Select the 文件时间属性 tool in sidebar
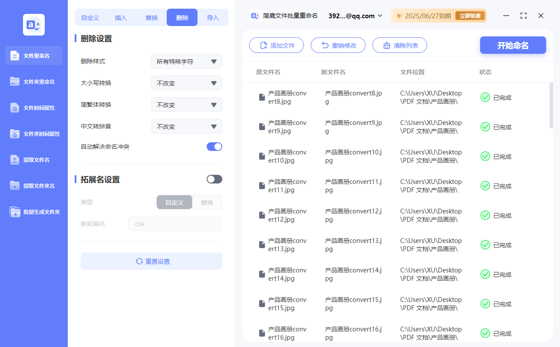The width and height of the screenshot is (560, 347). point(33,108)
